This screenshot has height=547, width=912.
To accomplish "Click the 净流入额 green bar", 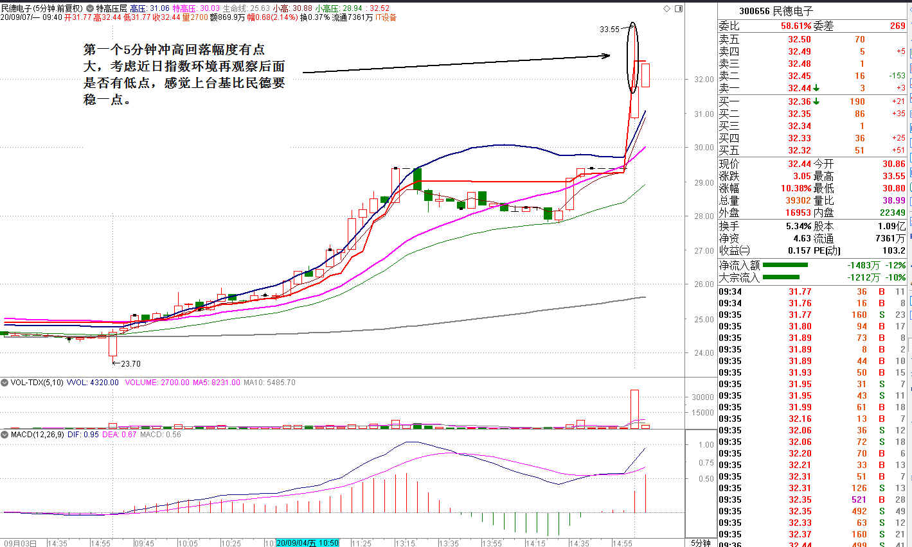I will (785, 265).
